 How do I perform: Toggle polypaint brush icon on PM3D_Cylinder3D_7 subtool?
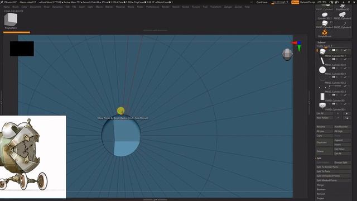pos(345,50)
